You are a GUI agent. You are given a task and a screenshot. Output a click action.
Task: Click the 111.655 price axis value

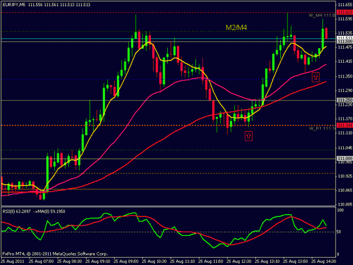coord(345,5)
